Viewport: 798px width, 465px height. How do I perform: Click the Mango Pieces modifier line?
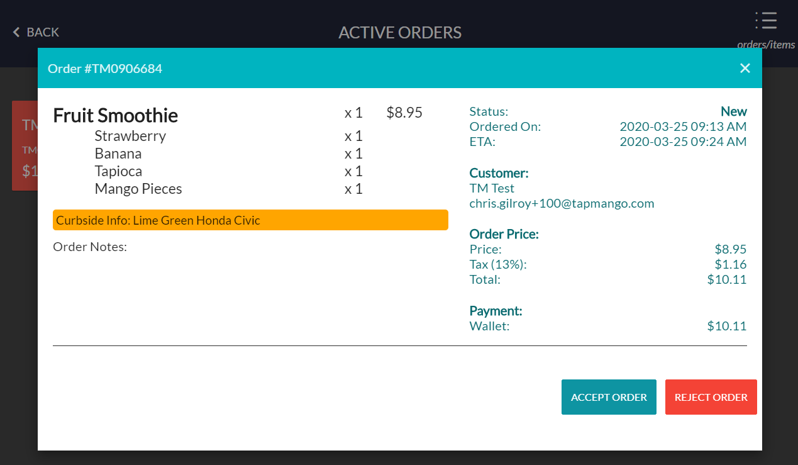(x=138, y=188)
